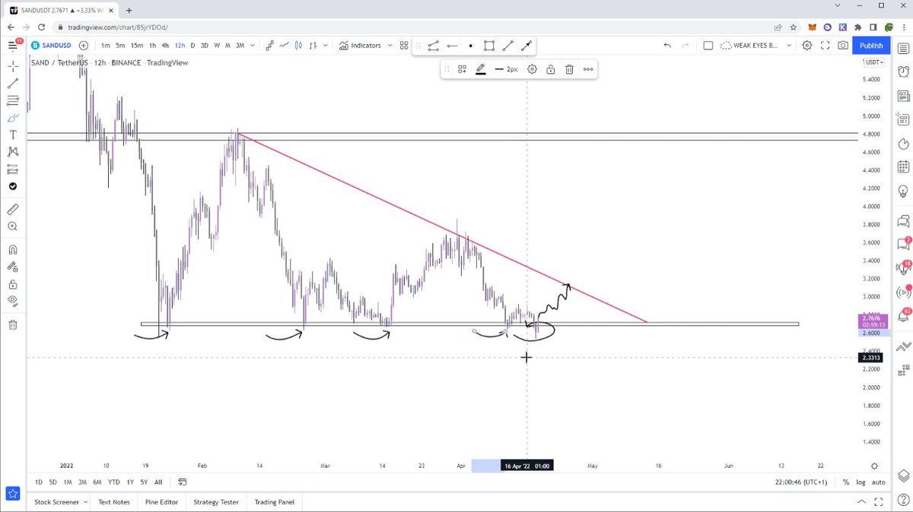This screenshot has height=512, width=913.
Task: Select the Text annotation tool
Action: [x=12, y=134]
